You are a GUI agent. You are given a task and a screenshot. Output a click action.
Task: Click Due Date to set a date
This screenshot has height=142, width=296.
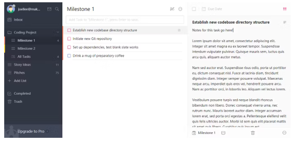click(x=215, y=9)
